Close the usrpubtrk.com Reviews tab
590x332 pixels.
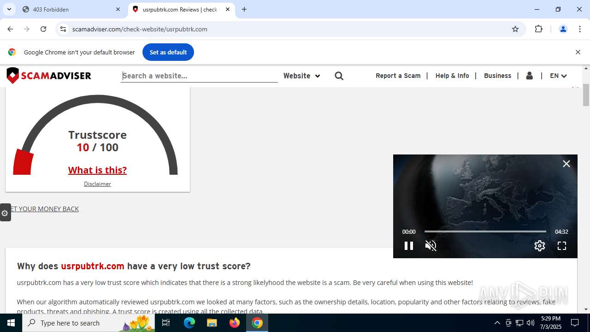(228, 9)
